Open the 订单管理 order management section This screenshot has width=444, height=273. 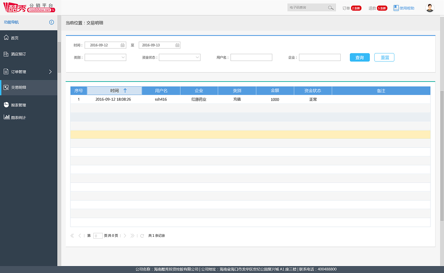pyautogui.click(x=6, y=71)
